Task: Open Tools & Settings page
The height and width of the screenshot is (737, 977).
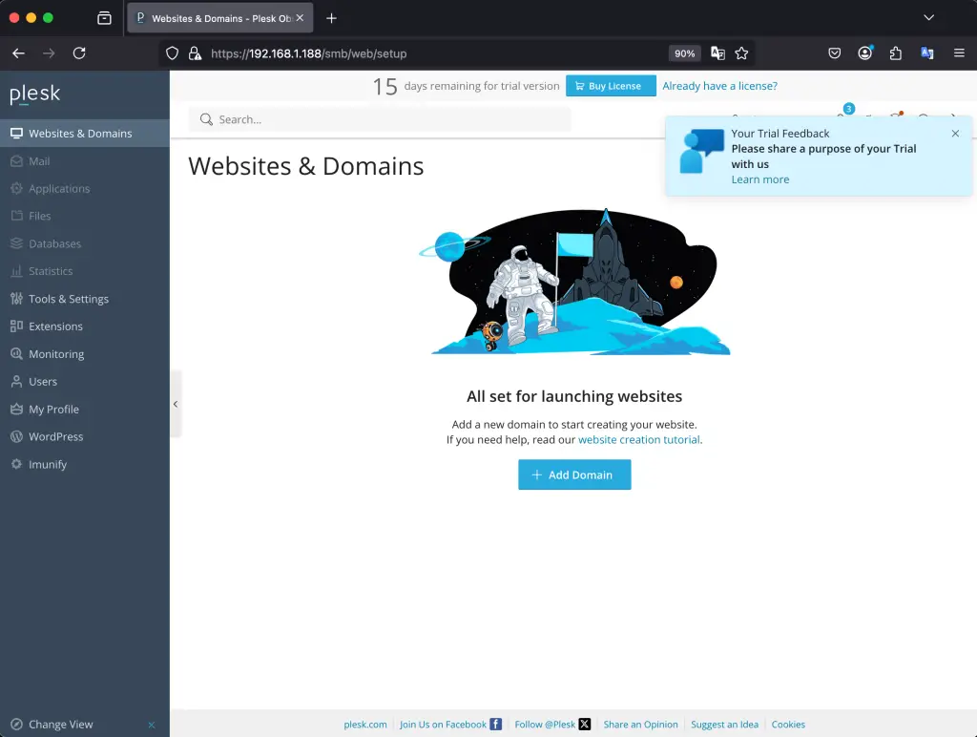Action: pos(68,299)
